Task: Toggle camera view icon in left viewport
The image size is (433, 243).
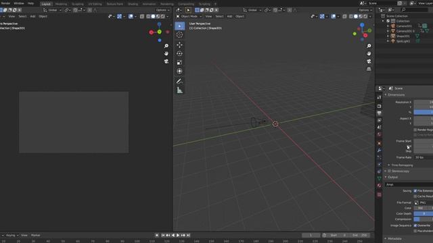Action: pos(166,61)
